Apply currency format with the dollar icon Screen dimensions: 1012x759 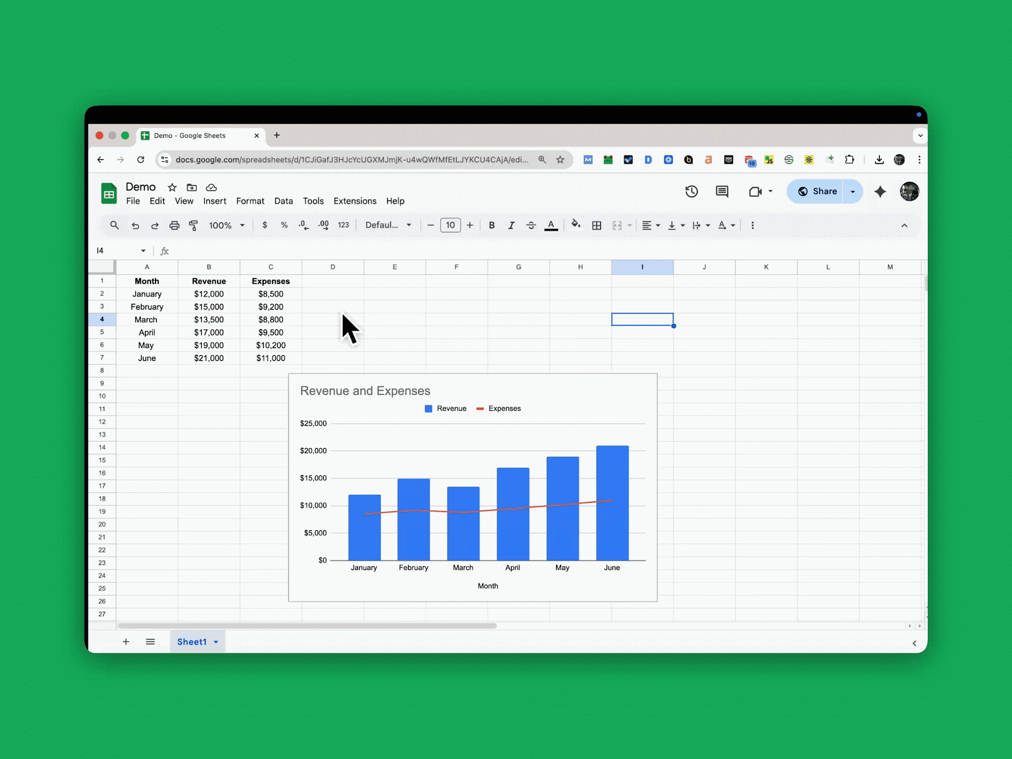click(265, 225)
